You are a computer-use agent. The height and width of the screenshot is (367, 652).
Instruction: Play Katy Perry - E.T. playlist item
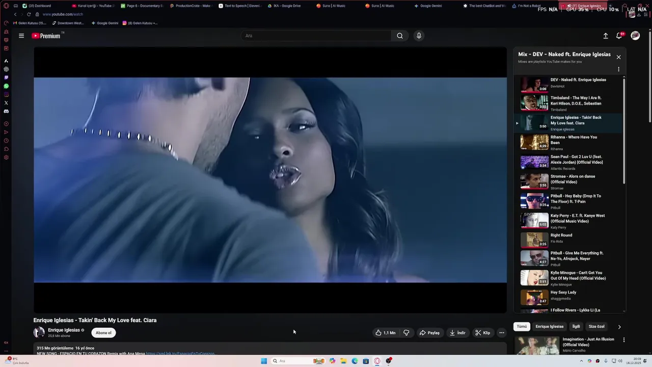click(567, 221)
